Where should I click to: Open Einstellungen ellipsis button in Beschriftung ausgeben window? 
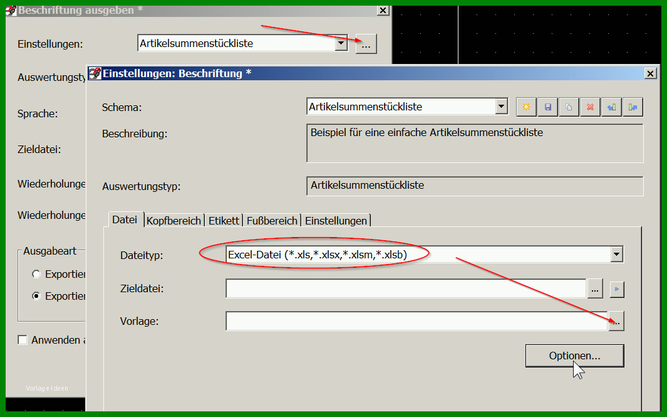[366, 44]
